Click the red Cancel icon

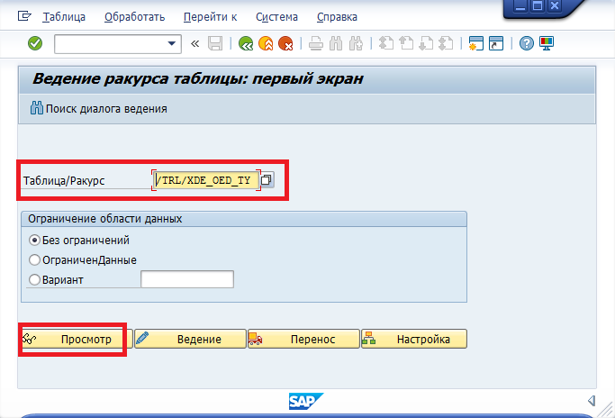(x=285, y=43)
